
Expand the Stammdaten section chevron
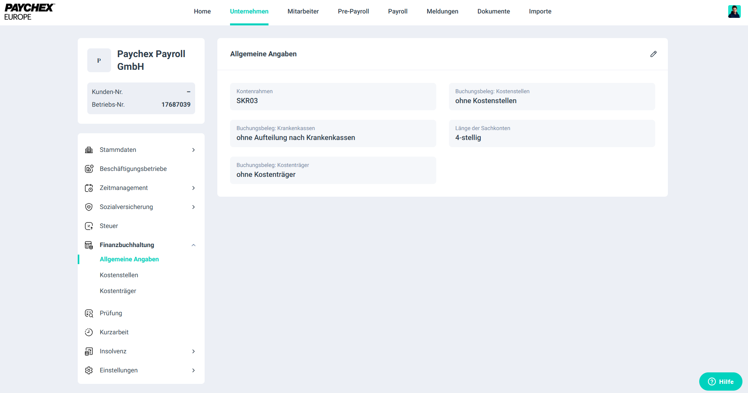click(194, 150)
